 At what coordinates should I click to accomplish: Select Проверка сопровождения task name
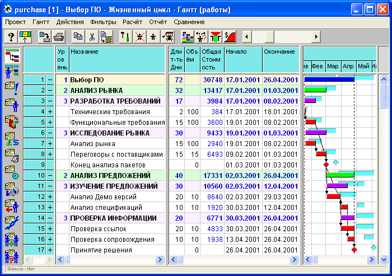112,240
